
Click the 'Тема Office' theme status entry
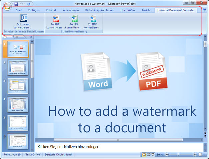(33, 155)
